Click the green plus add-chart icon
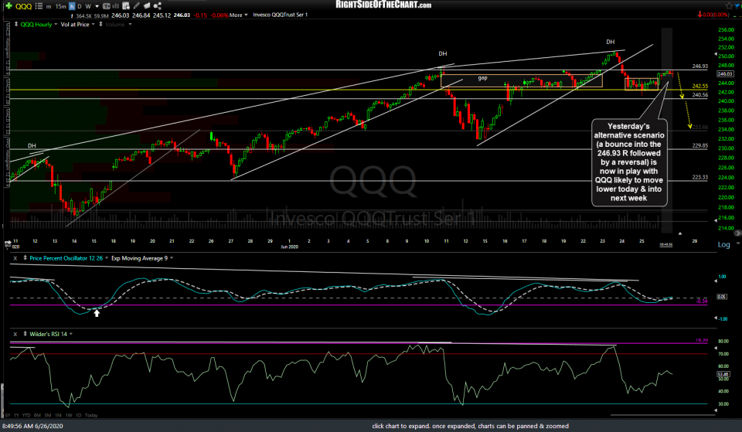This screenshot has width=742, height=432. (x=8, y=5)
